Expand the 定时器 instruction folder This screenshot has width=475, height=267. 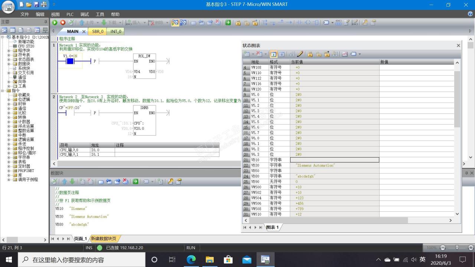point(9,166)
